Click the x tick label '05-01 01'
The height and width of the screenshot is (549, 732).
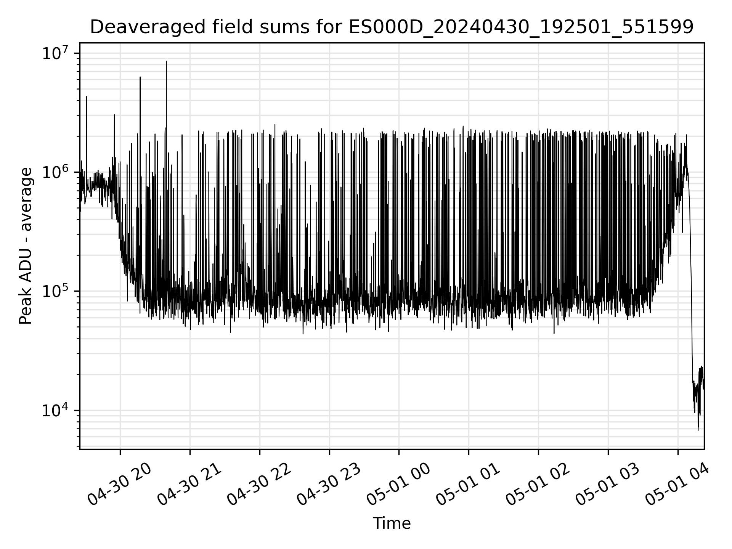468,484
